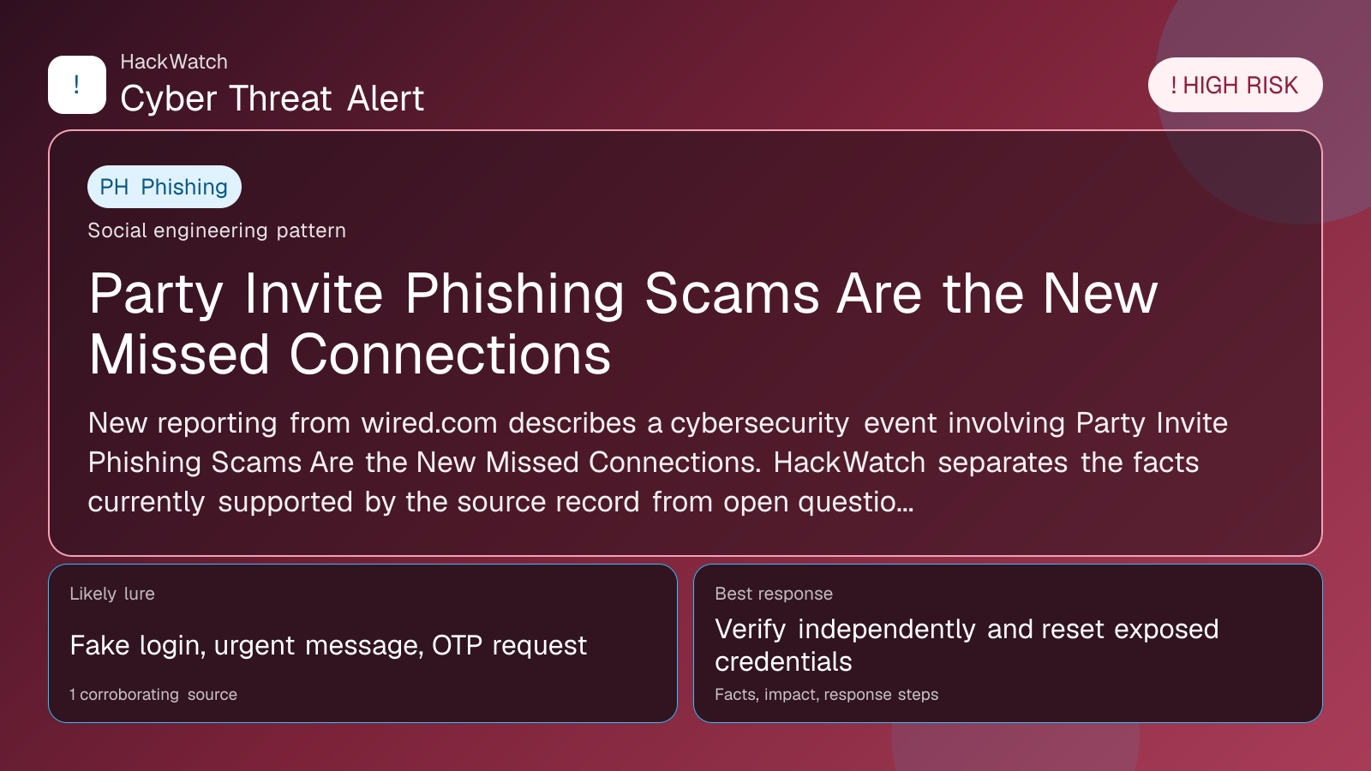Click Verify independently and reset credentials text

967,645
